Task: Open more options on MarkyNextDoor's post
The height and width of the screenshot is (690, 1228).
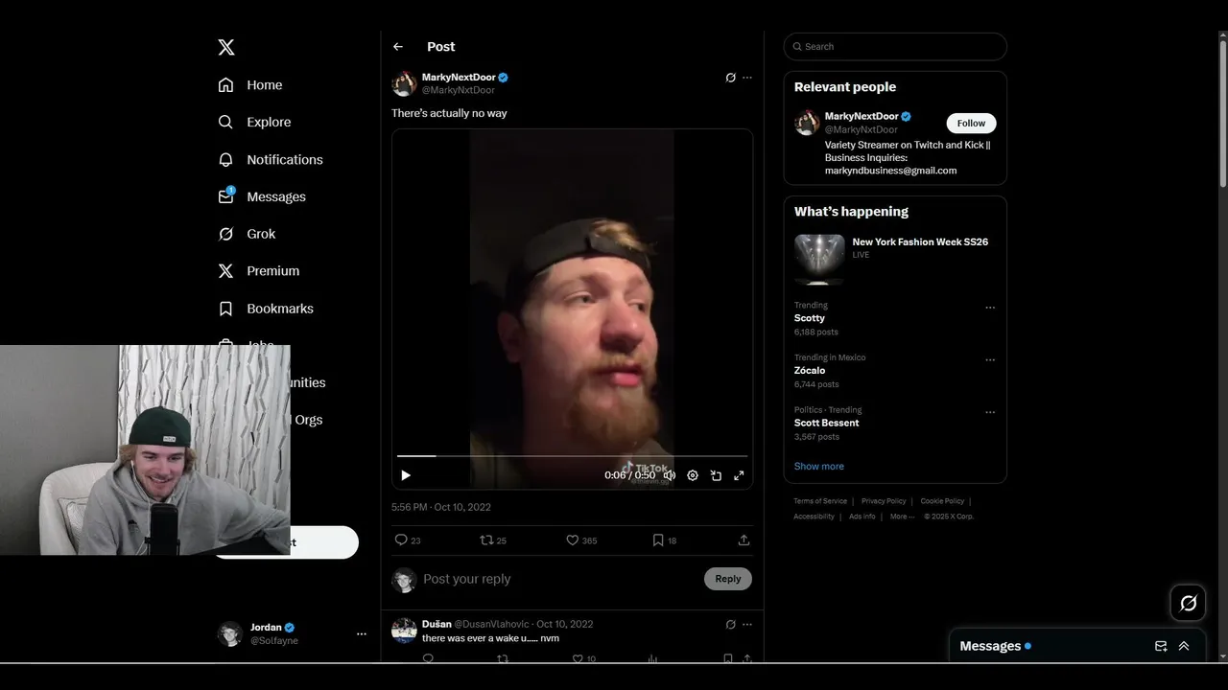Action: click(x=747, y=78)
